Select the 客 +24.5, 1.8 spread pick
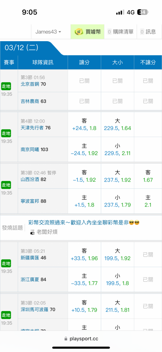Viewport: 162px width, 352px height. [84, 125]
